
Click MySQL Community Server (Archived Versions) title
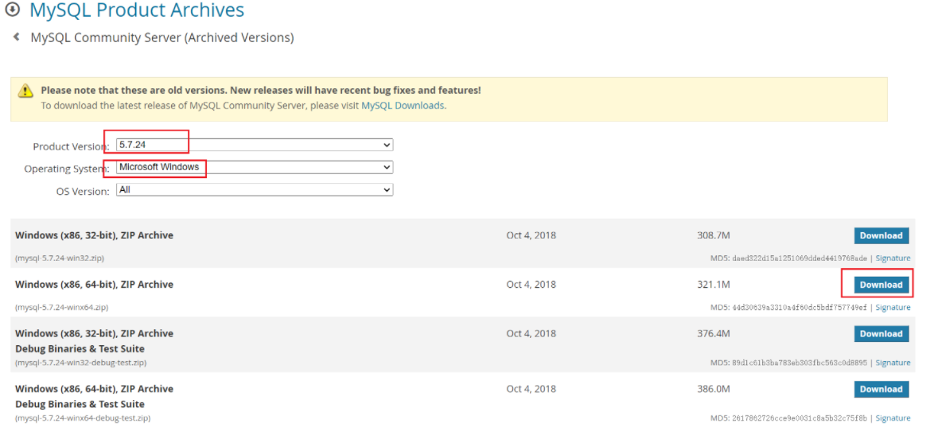[162, 37]
